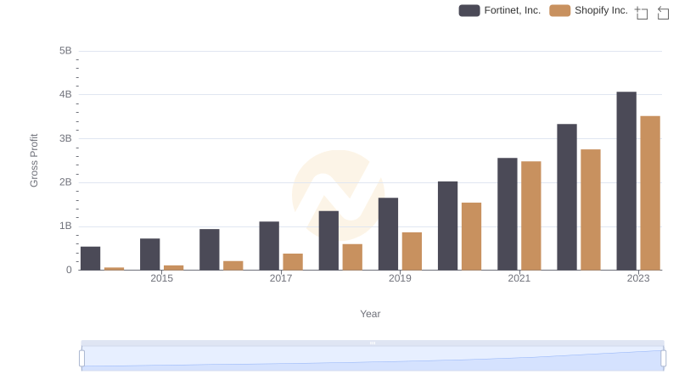Select Shopify bar for 2014

coord(115,269)
